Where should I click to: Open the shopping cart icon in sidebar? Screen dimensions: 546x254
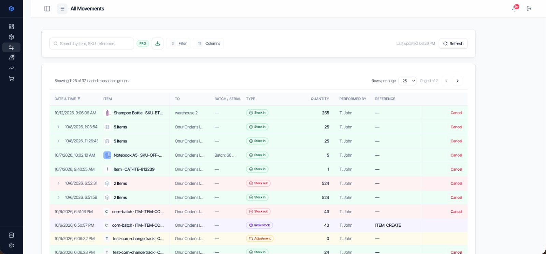(11, 79)
